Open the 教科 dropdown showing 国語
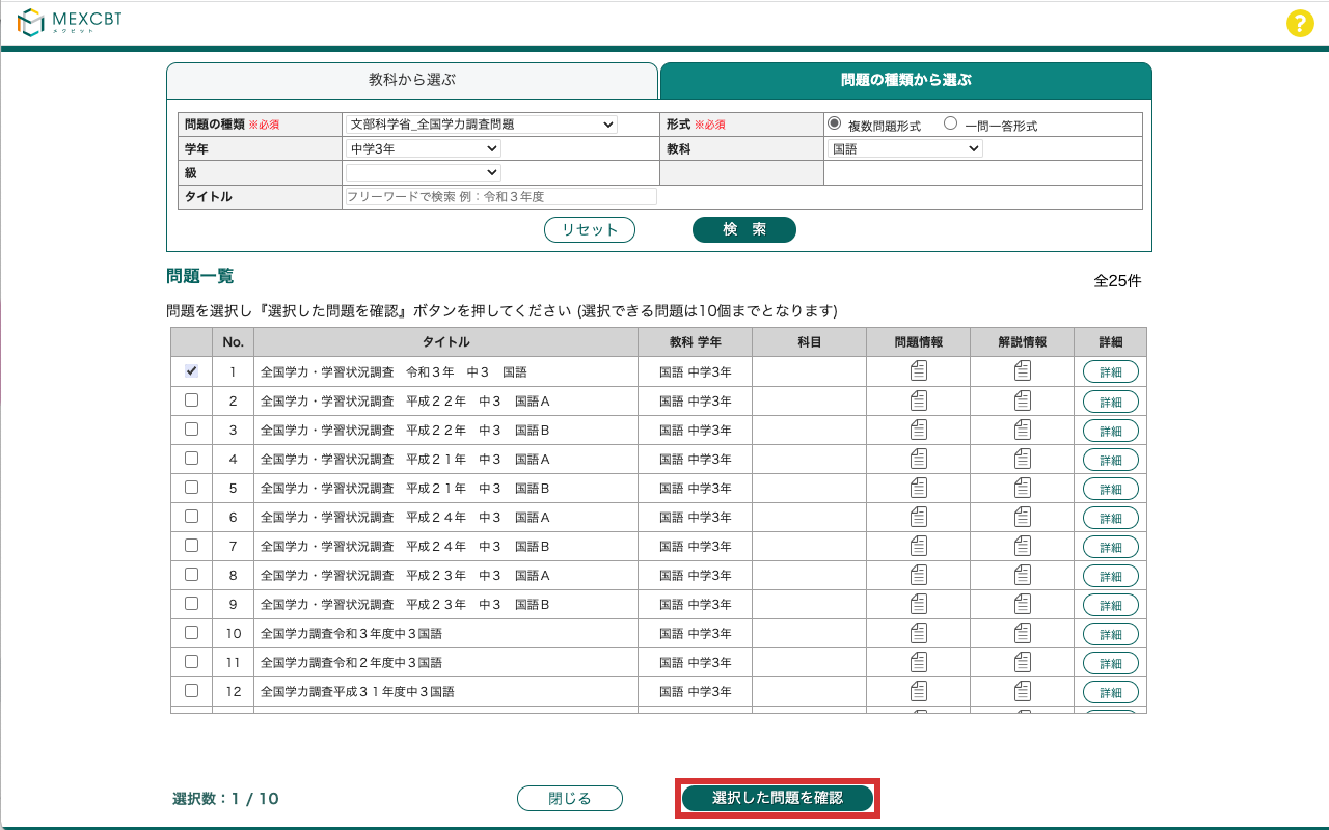The width and height of the screenshot is (1329, 830). 904,149
